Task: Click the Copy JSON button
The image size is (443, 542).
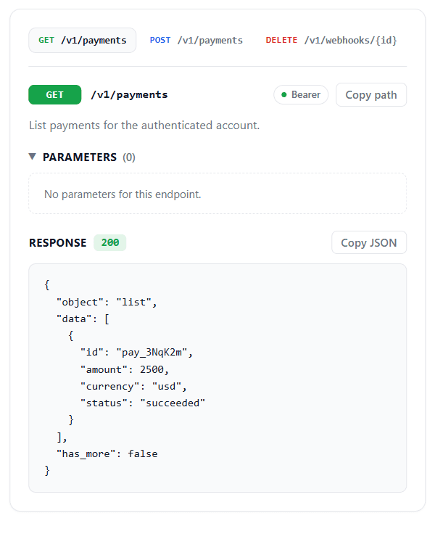Action: 369,242
